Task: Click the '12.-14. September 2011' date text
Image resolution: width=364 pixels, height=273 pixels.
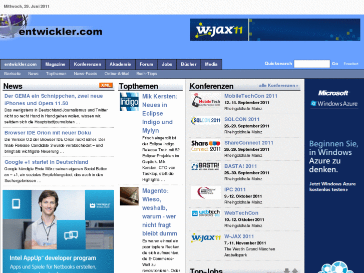Action: [247, 103]
